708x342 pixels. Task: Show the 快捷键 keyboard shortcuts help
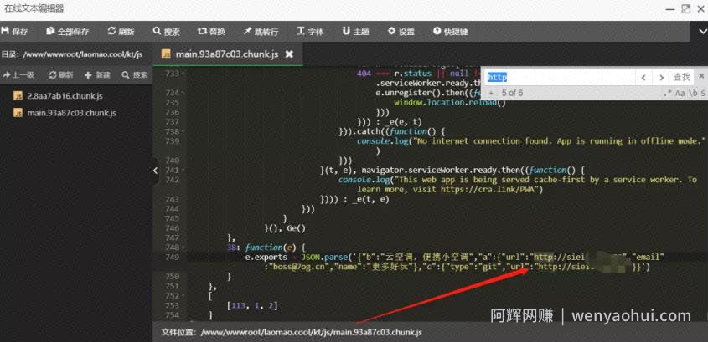tap(451, 32)
